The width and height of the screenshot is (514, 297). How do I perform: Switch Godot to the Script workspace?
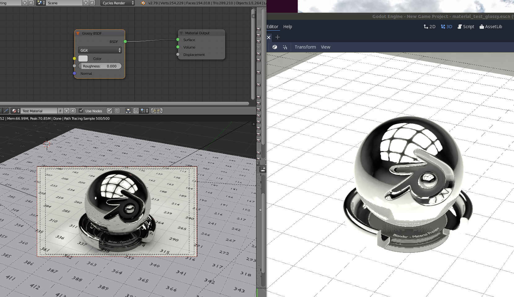(466, 27)
